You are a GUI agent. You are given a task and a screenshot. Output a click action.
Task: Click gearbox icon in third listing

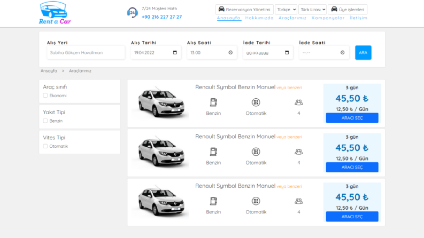256,201
